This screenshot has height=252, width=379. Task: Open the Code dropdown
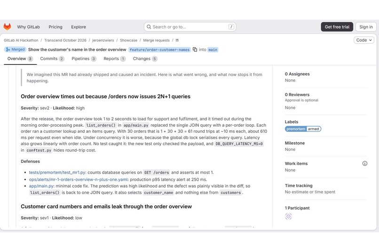click(364, 40)
